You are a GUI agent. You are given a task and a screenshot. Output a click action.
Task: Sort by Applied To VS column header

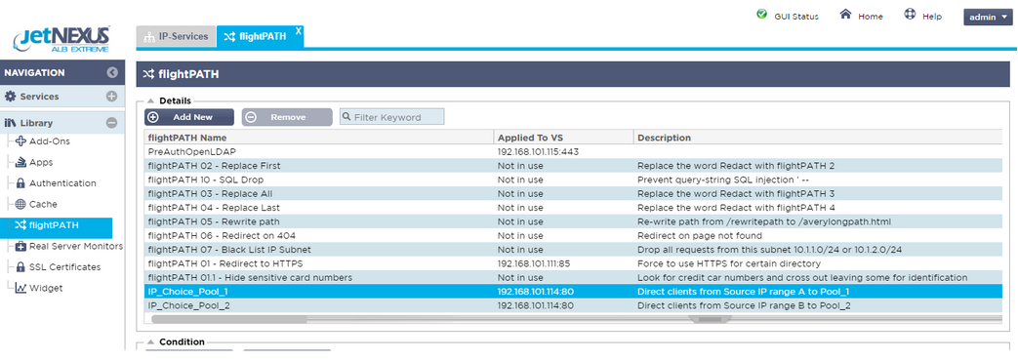(x=563, y=138)
